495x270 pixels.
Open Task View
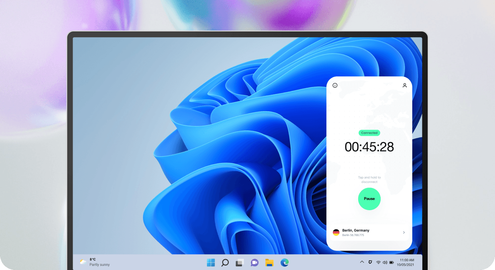[x=239, y=262]
